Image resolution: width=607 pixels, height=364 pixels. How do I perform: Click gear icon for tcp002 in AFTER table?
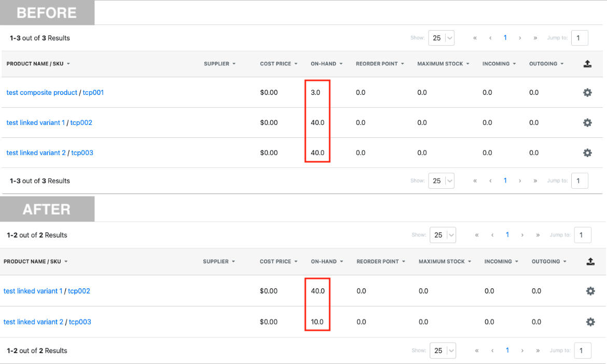click(x=590, y=291)
